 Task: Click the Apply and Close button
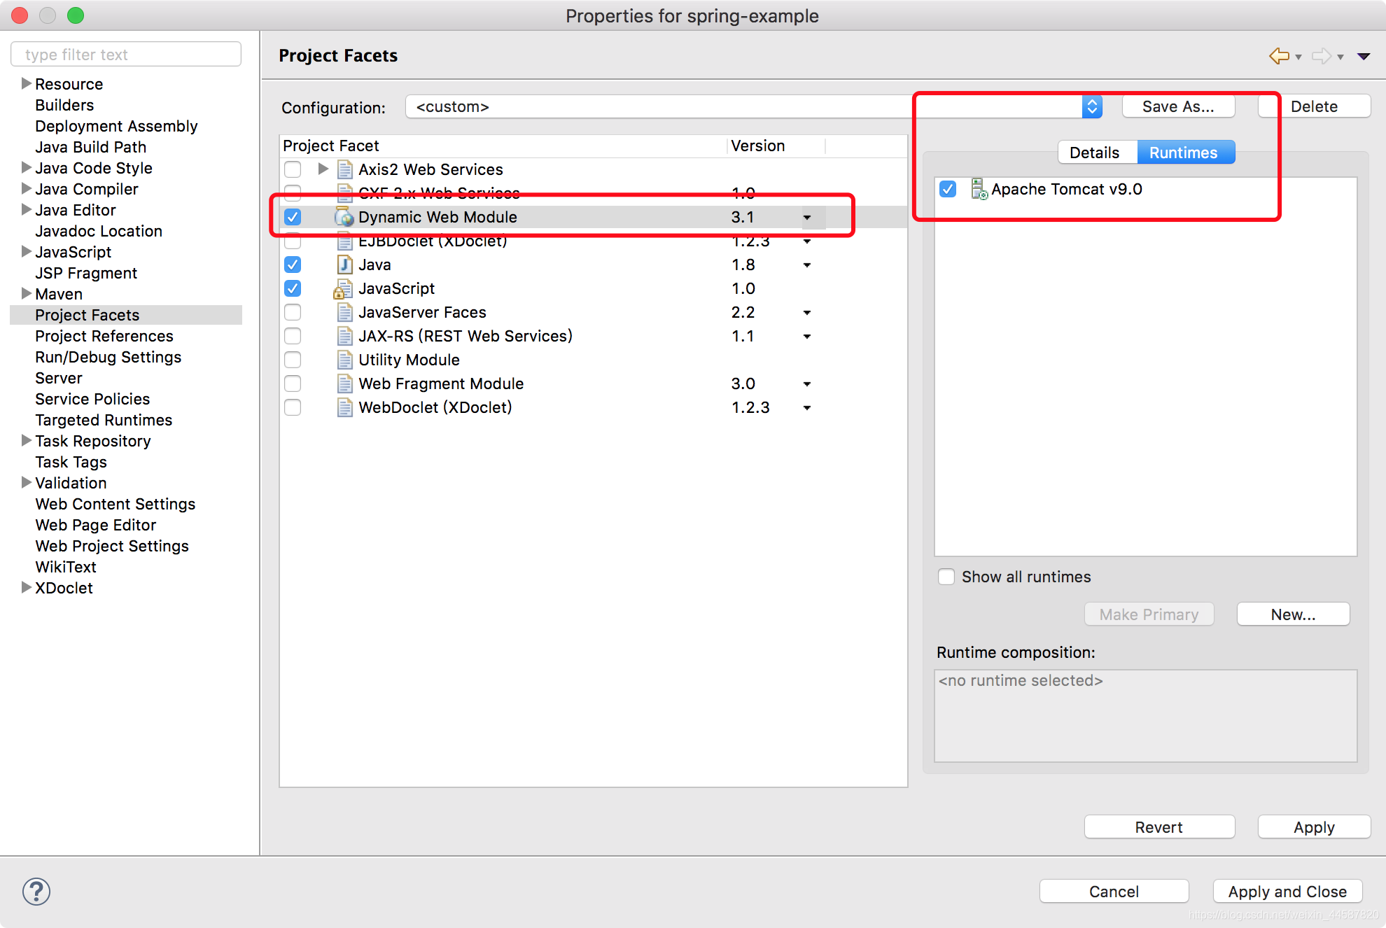pos(1287,892)
